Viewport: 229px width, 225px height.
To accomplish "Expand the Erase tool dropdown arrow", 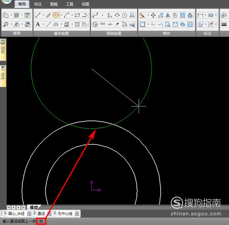I will [148, 15].
